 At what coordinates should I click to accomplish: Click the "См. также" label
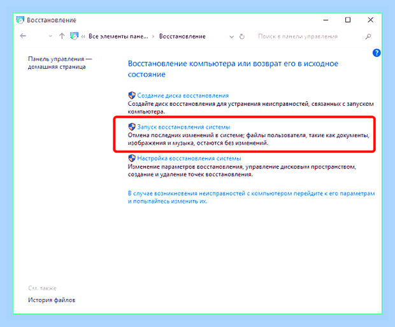pyautogui.click(x=42, y=288)
